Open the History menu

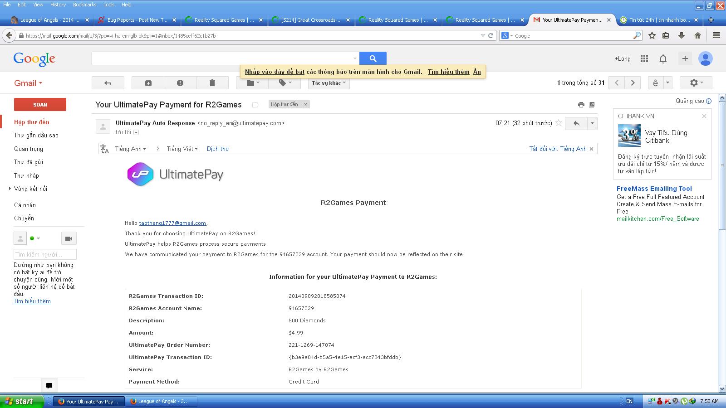coord(58,5)
